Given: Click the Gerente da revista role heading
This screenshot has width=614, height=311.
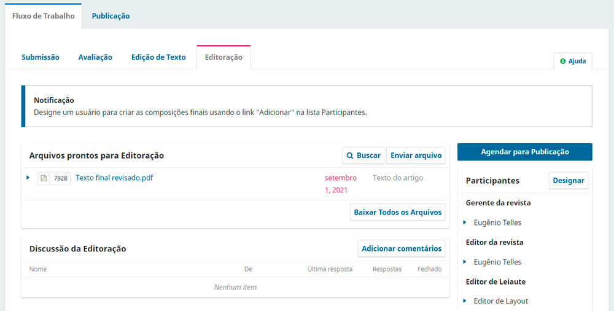Looking at the screenshot, I should pyautogui.click(x=498, y=203).
